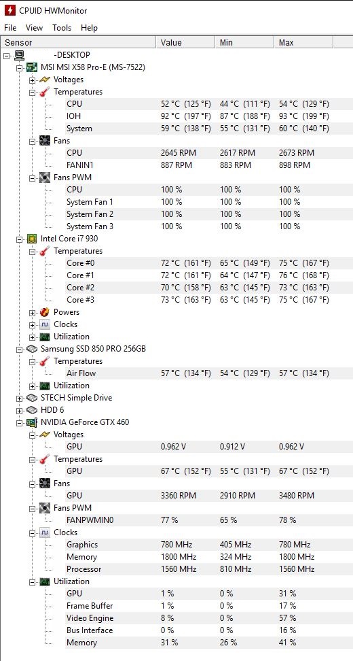Image resolution: width=353 pixels, height=661 pixels.
Task: Click the MSI motherboard icon
Action: tap(31, 67)
